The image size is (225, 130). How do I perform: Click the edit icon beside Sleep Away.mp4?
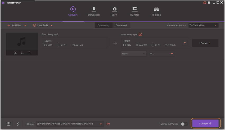pos(141,34)
